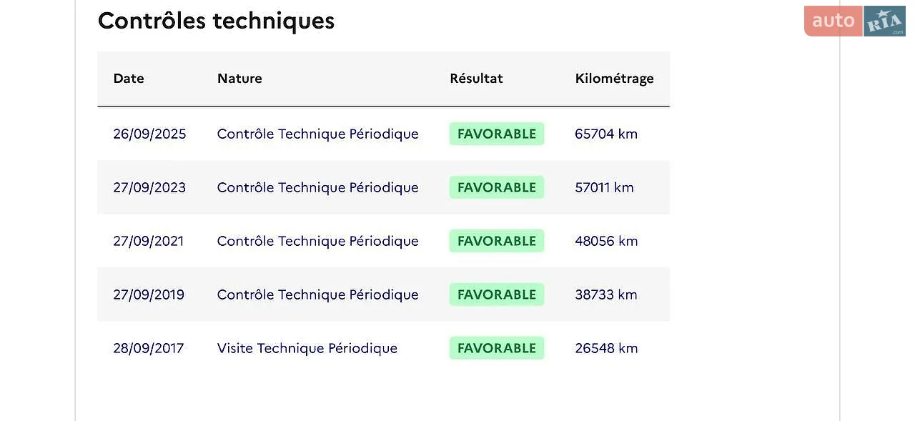The image size is (915, 421).
Task: Click the 57011 km mileage value
Action: click(x=604, y=187)
